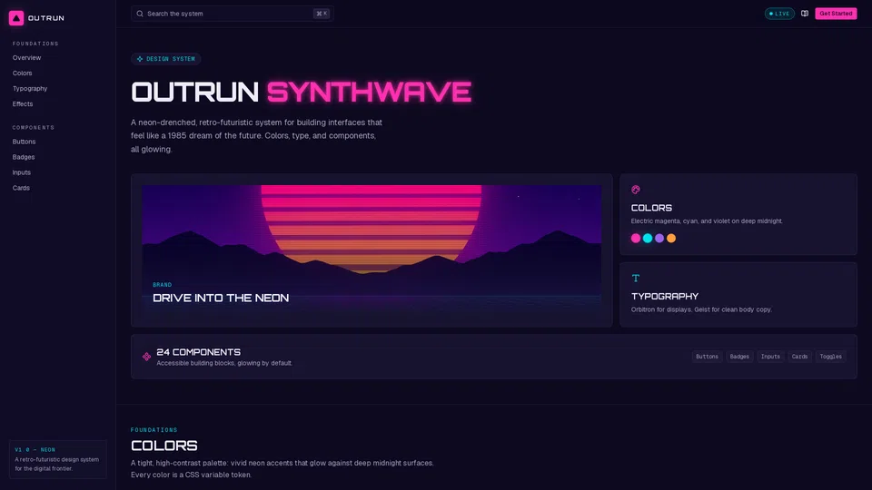The image size is (872, 490).
Task: Click the FOUNDATIONS sidebar section header
Action: coord(35,44)
